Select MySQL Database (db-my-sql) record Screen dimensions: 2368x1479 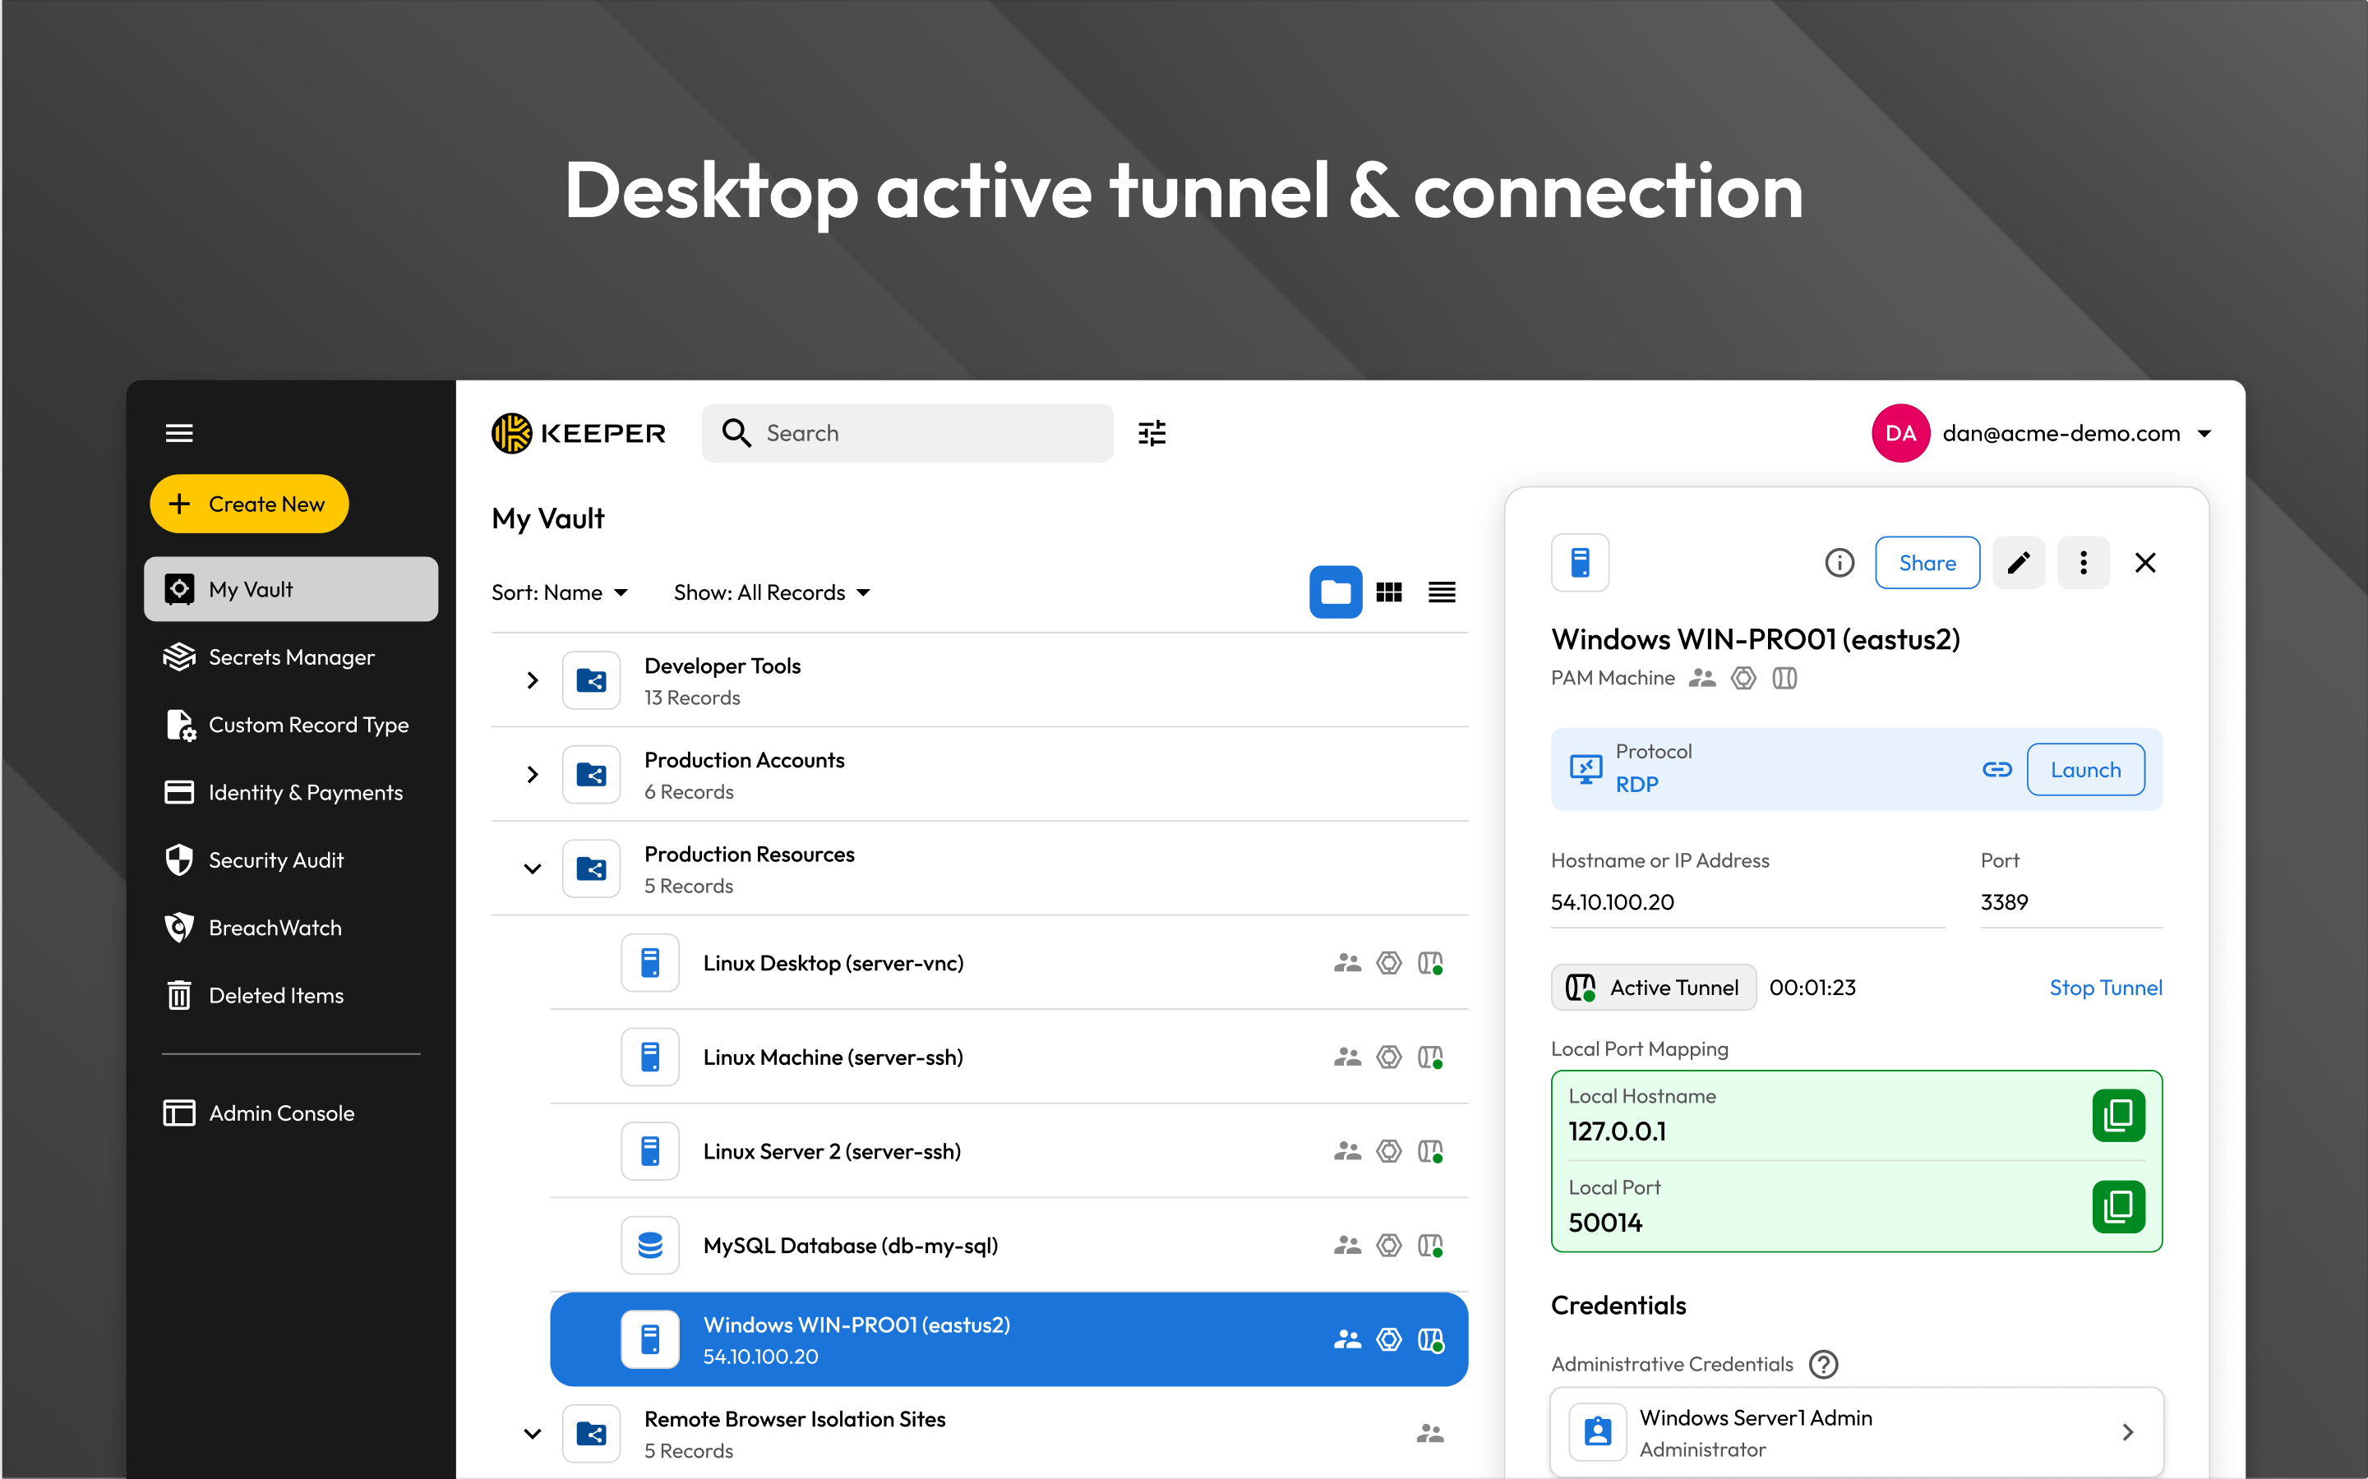click(849, 1245)
